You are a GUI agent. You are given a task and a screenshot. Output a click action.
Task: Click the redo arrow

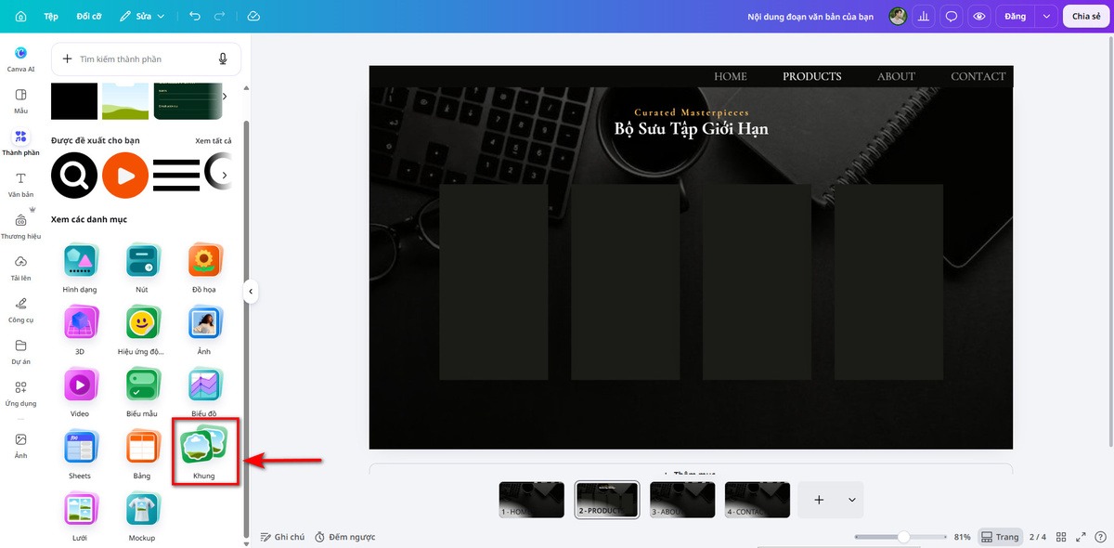(219, 16)
